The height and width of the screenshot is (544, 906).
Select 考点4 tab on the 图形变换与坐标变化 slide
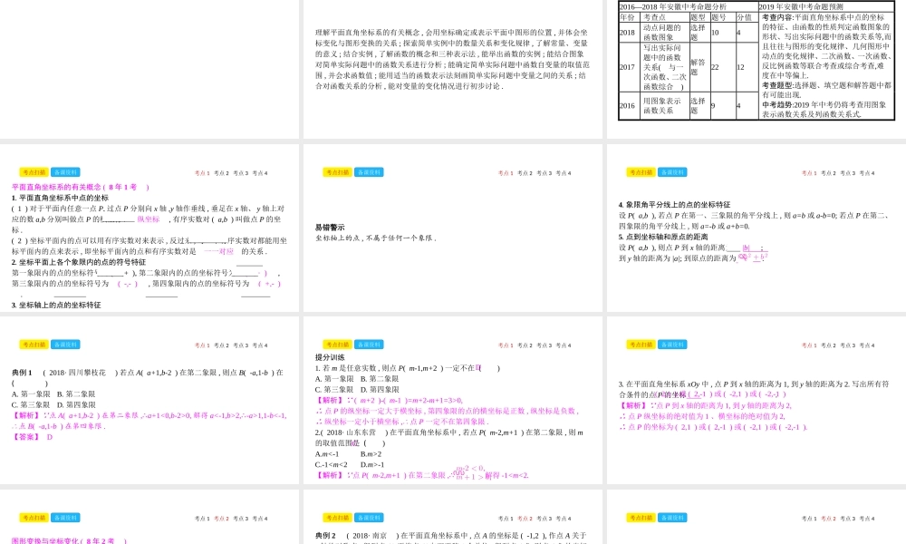(260, 519)
